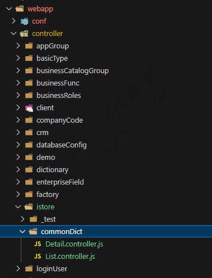
Task: Expand the conf folder chevron
Action: pyautogui.click(x=13, y=21)
